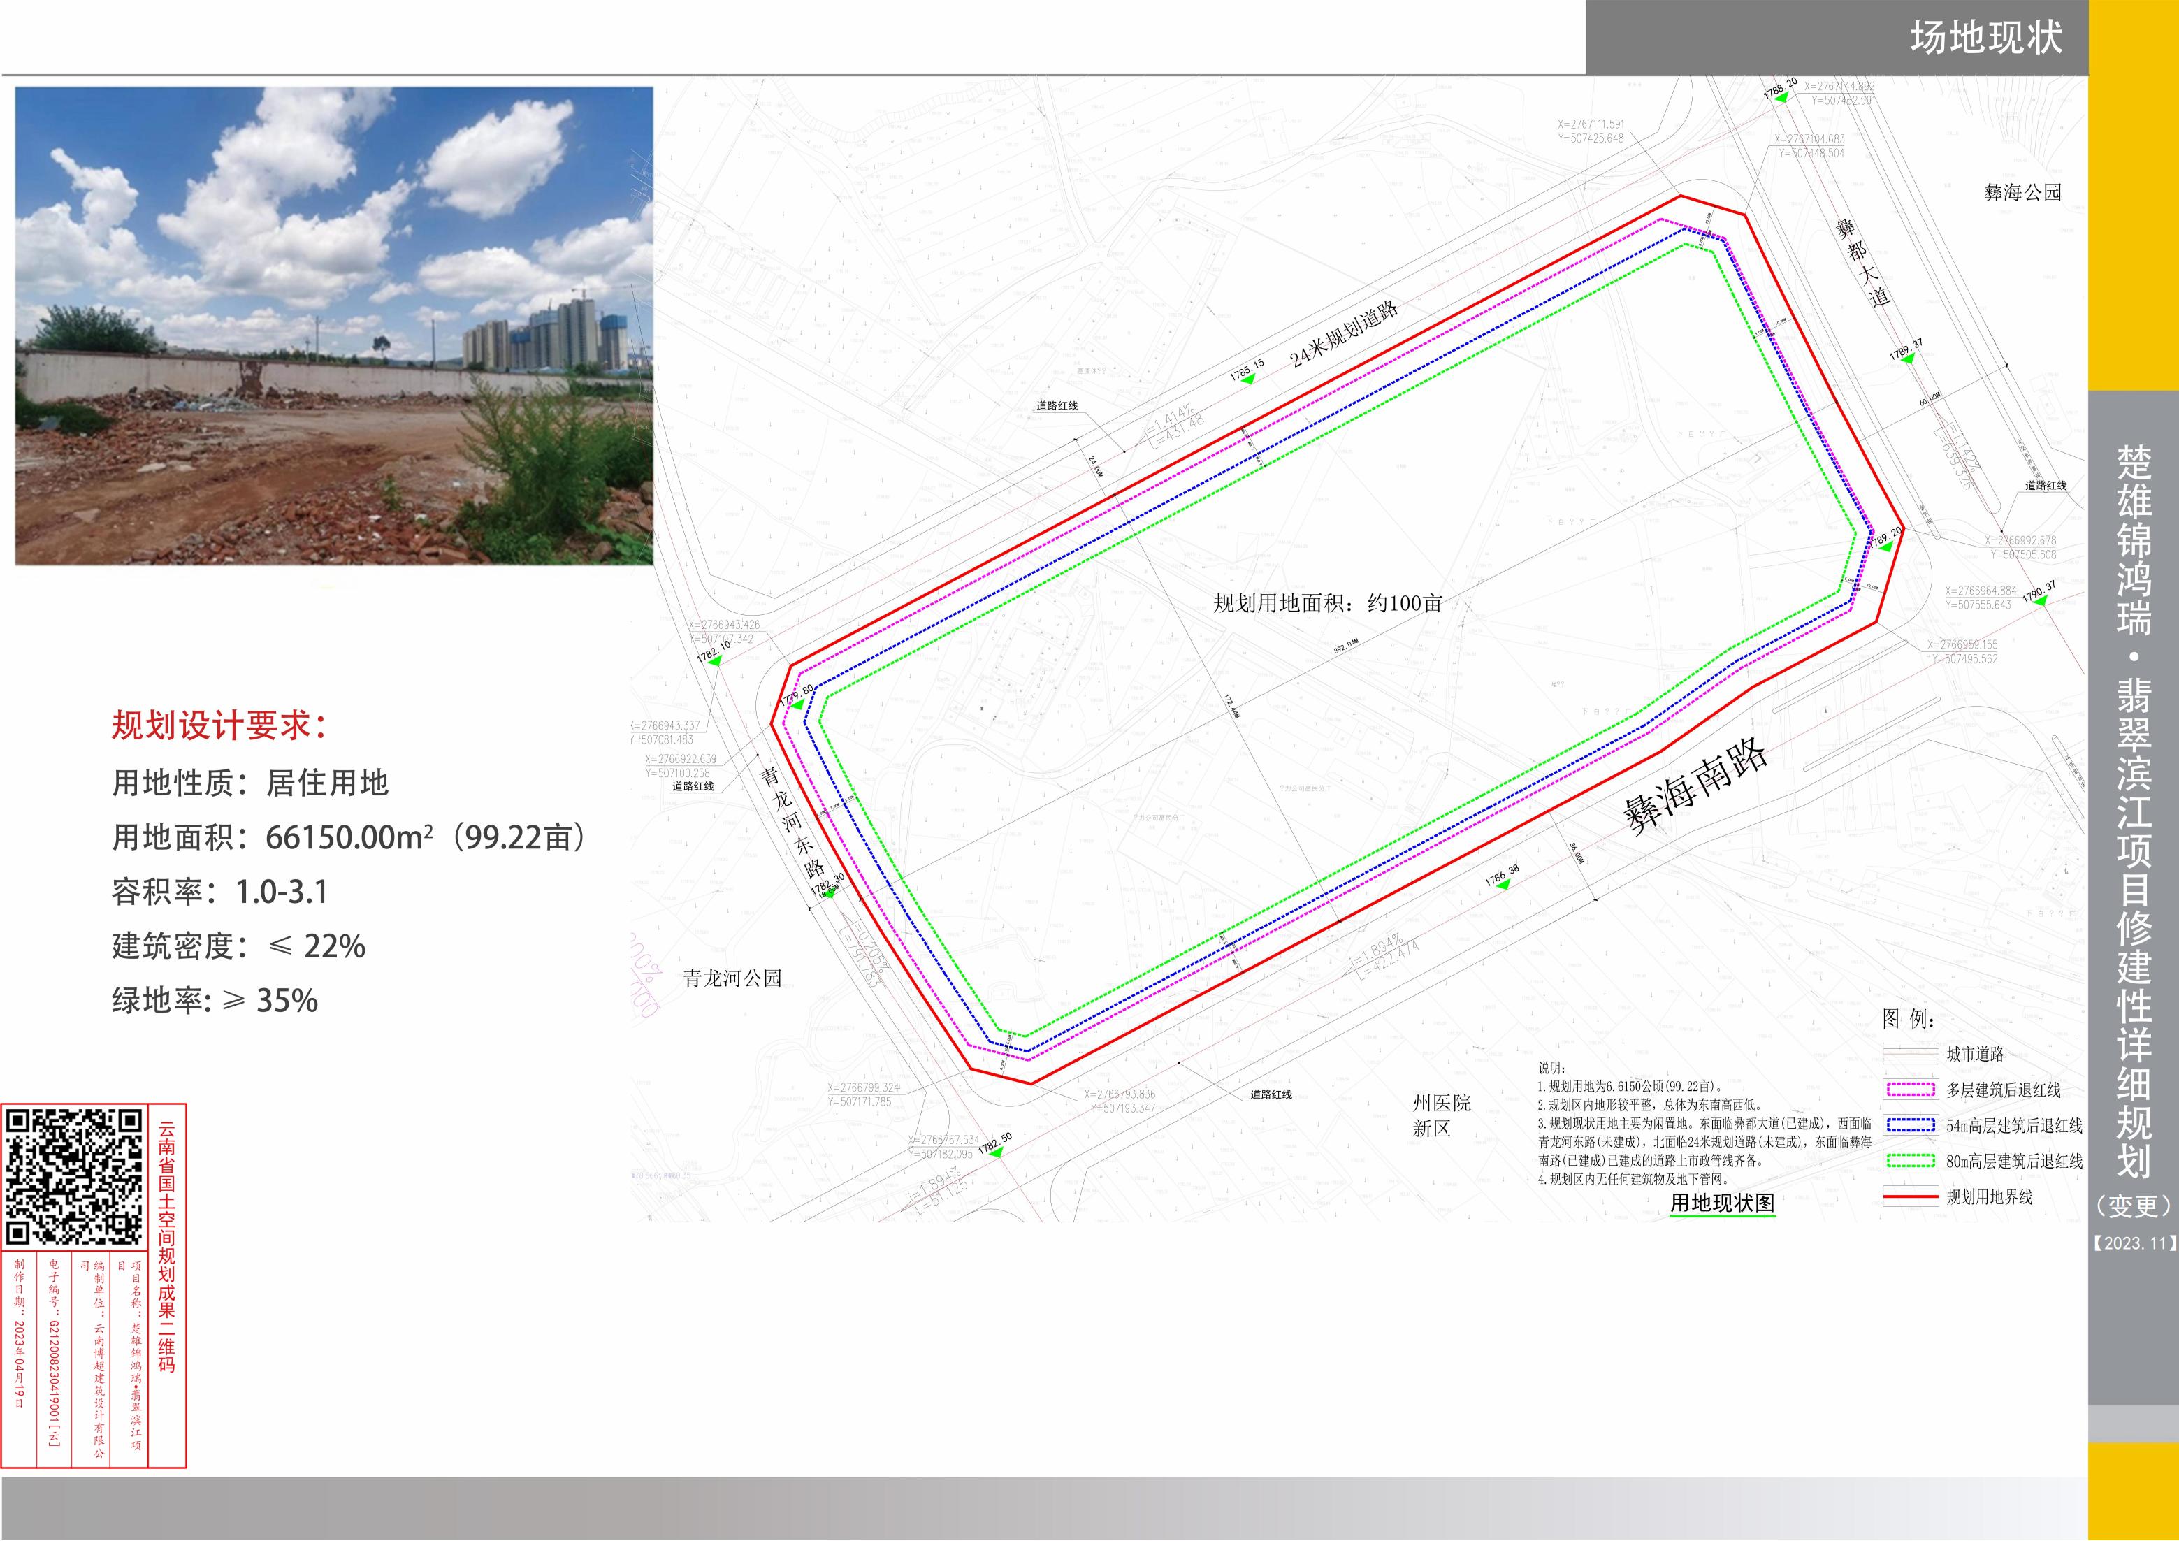Click the 彝海公园 label on map
This screenshot has width=2179, height=1541.
coord(2022,193)
